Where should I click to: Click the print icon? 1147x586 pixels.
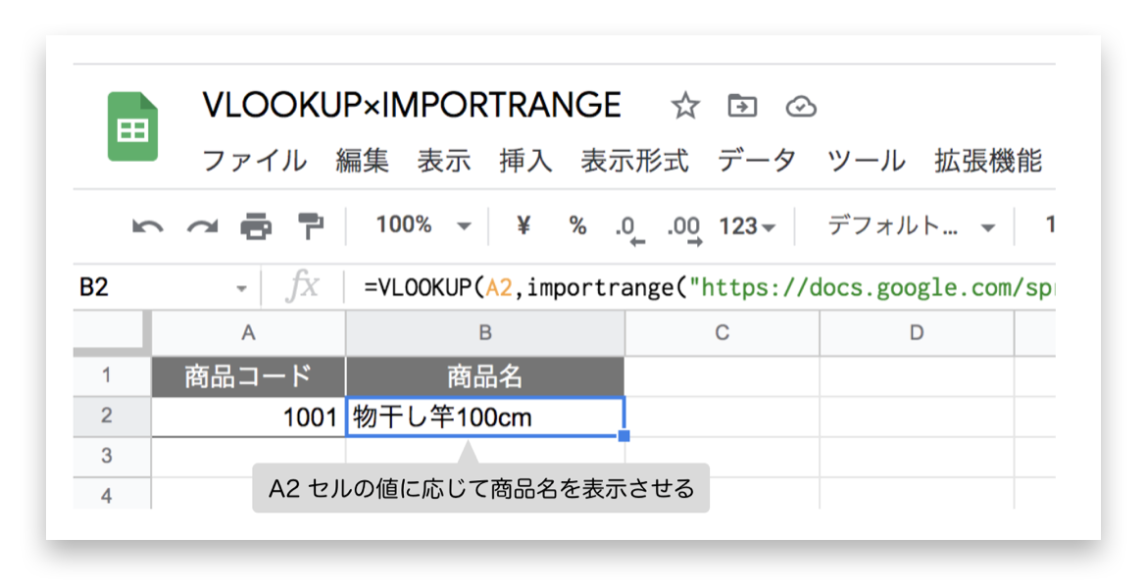point(256,226)
